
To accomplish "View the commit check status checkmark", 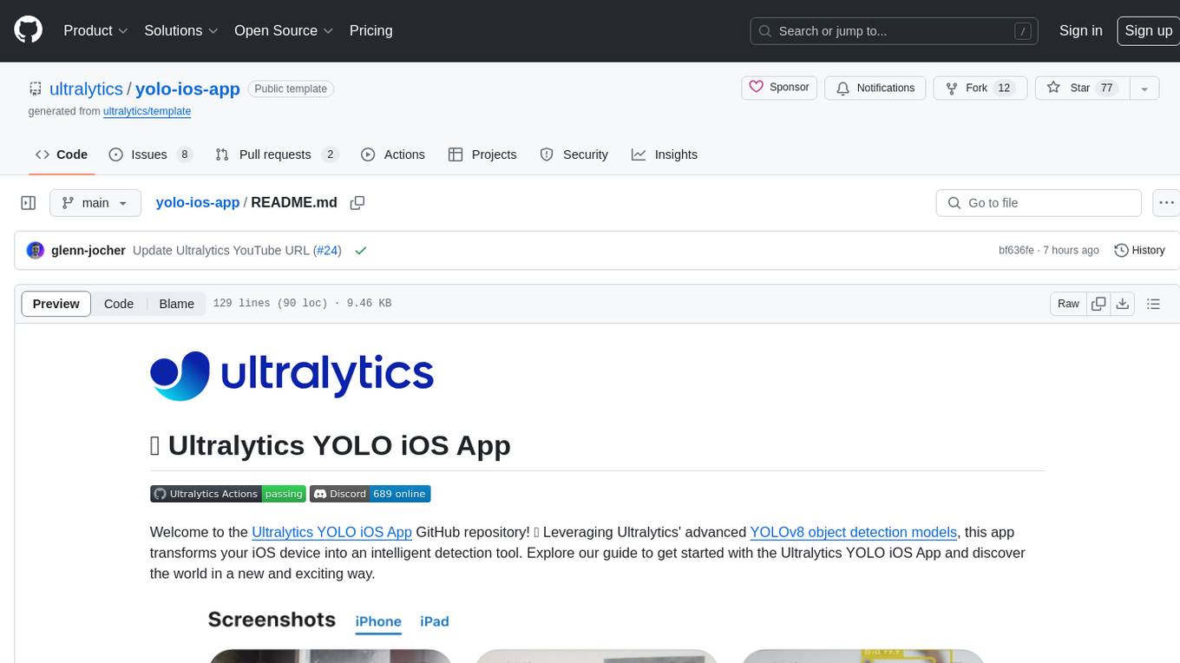I will pyautogui.click(x=361, y=250).
